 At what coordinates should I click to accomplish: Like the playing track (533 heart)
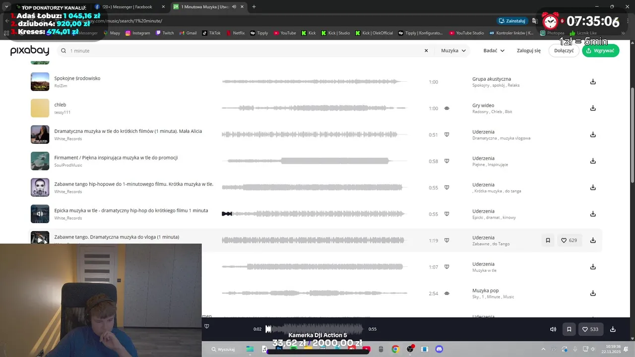click(x=590, y=329)
